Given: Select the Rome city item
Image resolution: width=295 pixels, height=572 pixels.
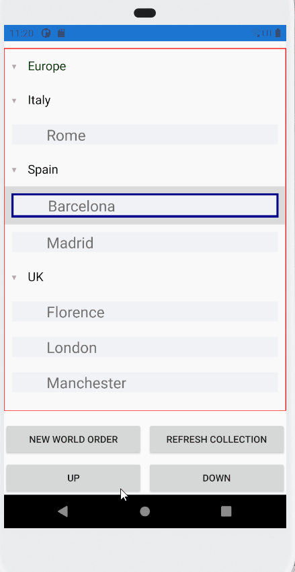Looking at the screenshot, I should click(x=144, y=135).
